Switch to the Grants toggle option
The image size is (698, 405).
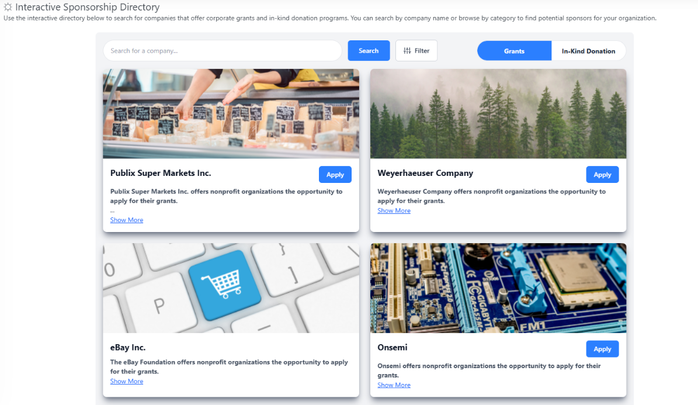[x=514, y=51]
